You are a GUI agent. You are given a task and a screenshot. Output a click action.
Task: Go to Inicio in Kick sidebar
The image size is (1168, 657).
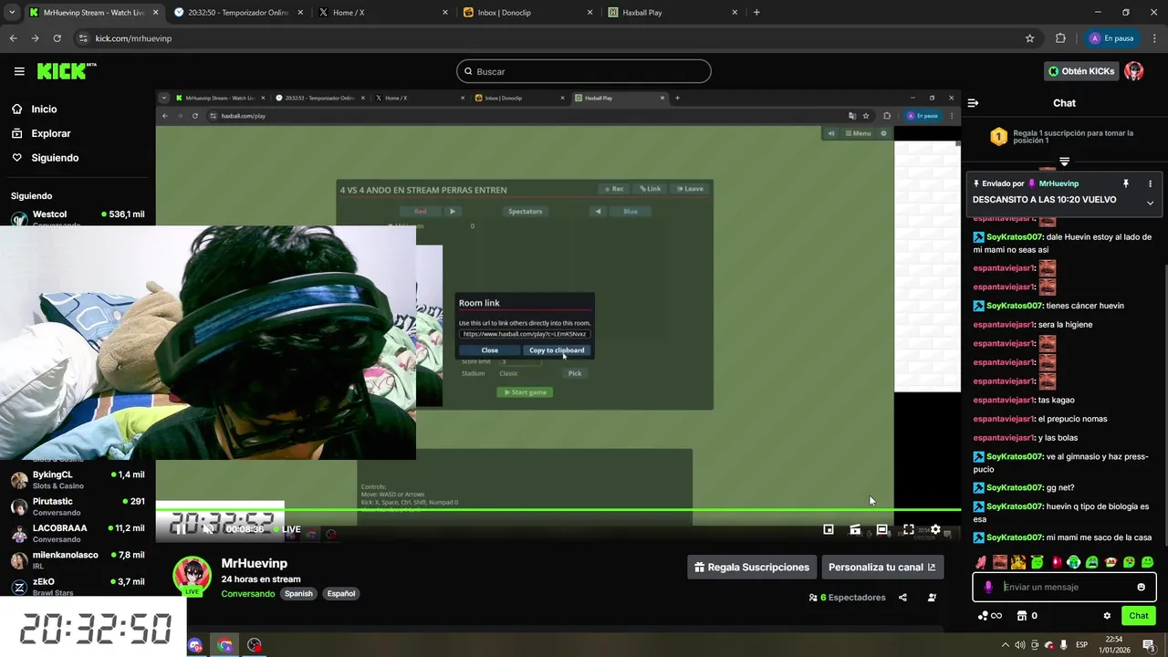(x=34, y=109)
